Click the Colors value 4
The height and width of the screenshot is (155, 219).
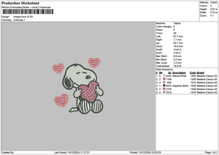coord(211,6)
